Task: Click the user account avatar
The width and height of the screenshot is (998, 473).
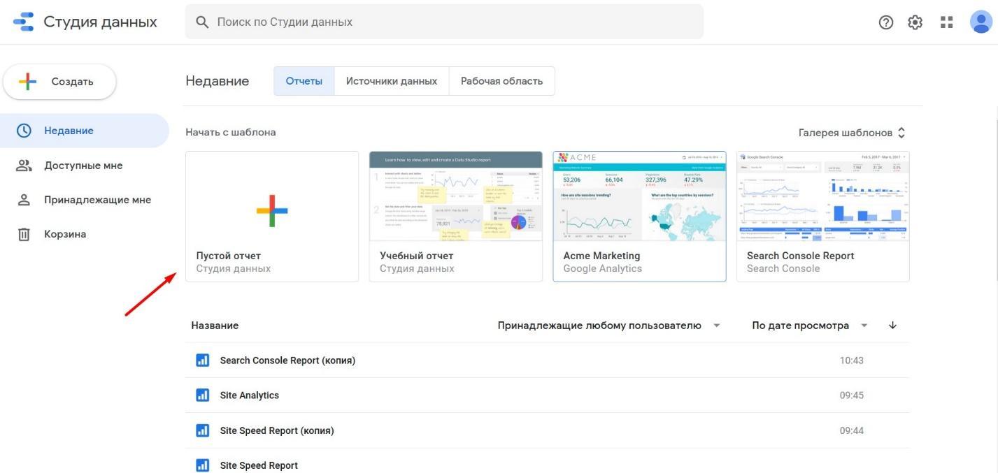Action: click(981, 22)
